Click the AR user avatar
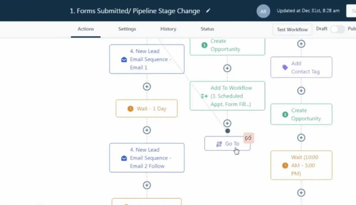Image resolution: width=356 pixels, height=205 pixels. [263, 11]
